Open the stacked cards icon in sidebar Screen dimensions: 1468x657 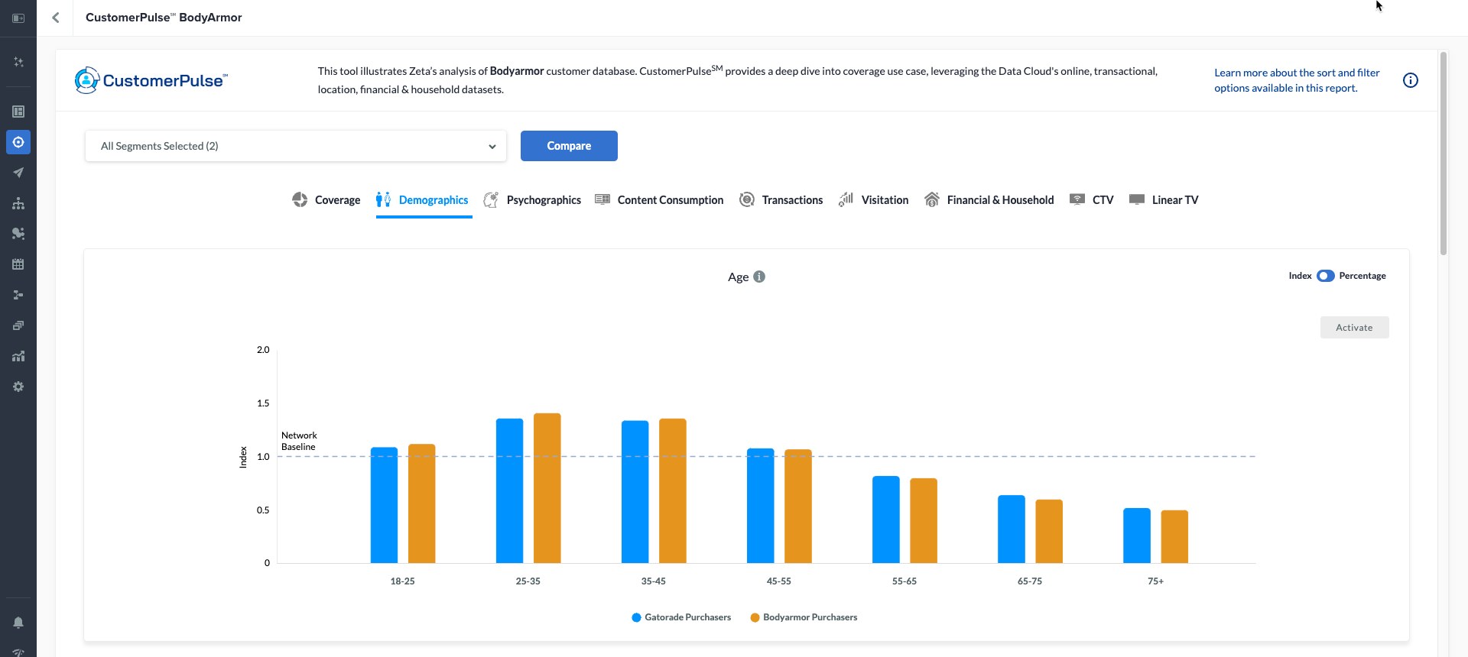pyautogui.click(x=18, y=325)
